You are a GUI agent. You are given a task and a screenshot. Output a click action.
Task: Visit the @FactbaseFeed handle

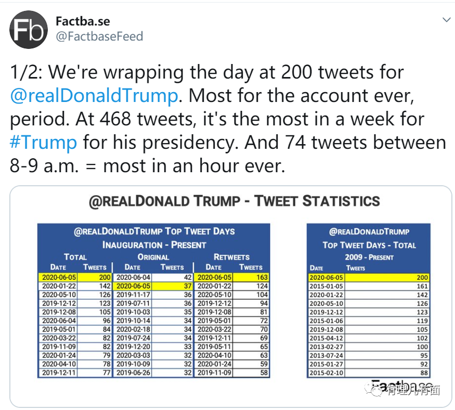coord(99,36)
